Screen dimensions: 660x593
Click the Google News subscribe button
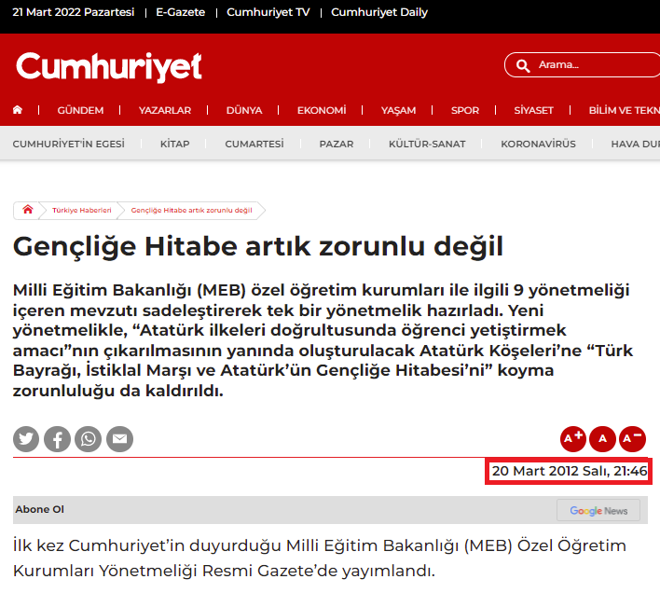point(598,511)
